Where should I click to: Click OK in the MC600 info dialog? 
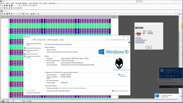[x=149, y=47]
